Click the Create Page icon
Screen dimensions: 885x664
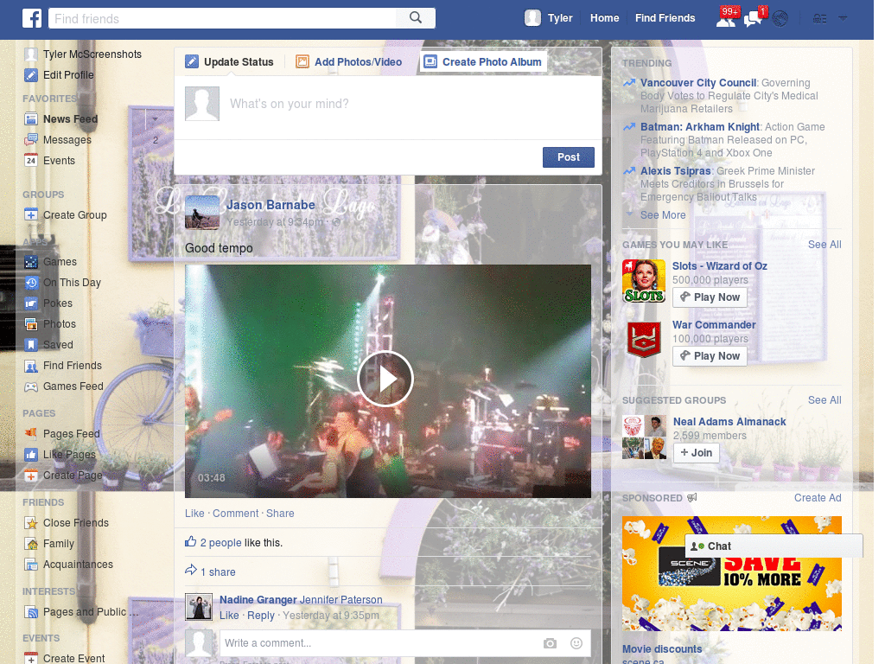click(x=31, y=476)
